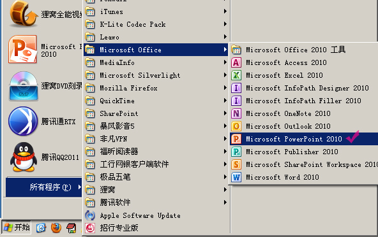This screenshot has height=237, width=378.
Task: Expand the Mozilla Firefox folder arrow
Action: coord(225,88)
